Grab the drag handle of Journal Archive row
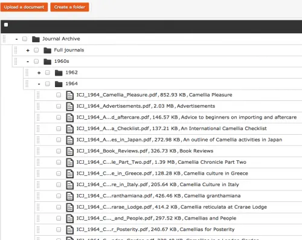This screenshot has width=302, height=240. (4, 39)
